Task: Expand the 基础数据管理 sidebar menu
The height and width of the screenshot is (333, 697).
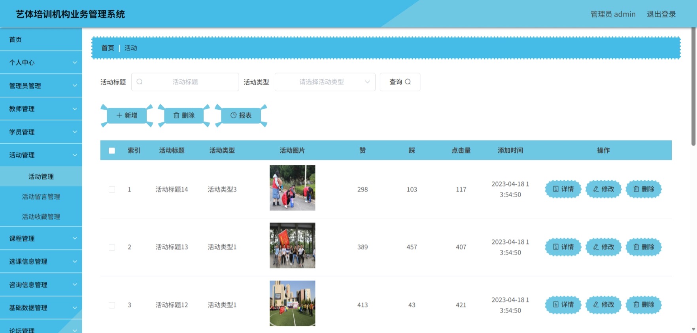Action: pos(41,308)
